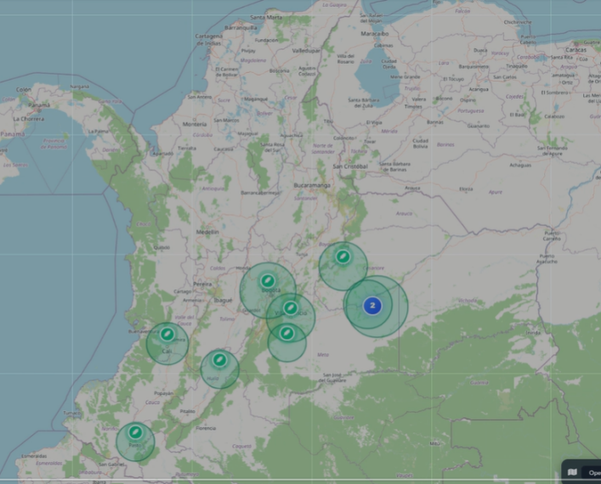
Task: Click the La Chorrera label
Action: pyautogui.click(x=29, y=119)
